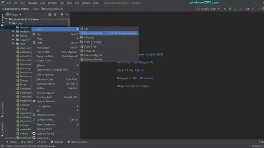Screen dimensions: 264x148
Task: Open the Python Console tool window
Action: click(x=77, y=142)
